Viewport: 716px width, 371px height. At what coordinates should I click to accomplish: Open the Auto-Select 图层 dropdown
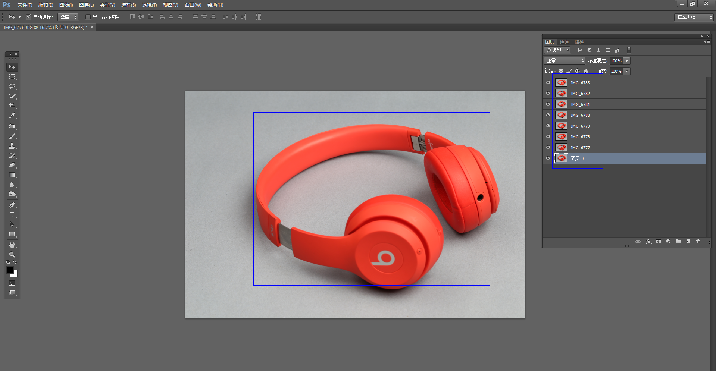click(68, 17)
